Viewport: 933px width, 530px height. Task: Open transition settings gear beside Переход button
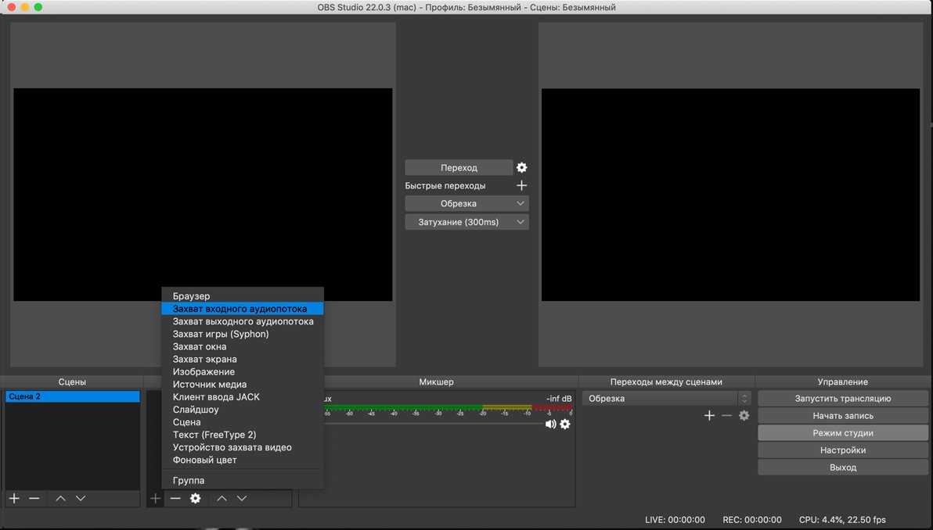coord(522,167)
